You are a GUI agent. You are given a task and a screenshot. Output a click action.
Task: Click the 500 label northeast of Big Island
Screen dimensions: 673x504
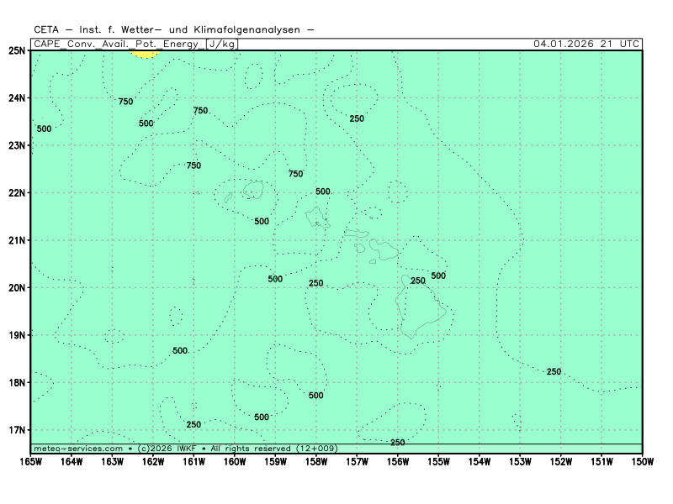tap(438, 276)
